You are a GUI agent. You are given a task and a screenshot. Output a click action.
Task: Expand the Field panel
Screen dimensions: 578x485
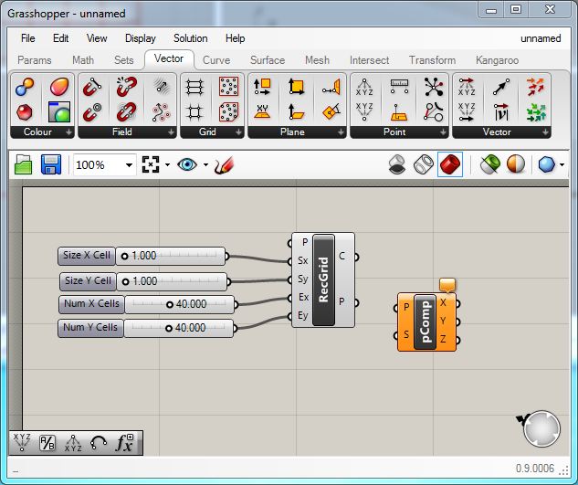coord(171,132)
